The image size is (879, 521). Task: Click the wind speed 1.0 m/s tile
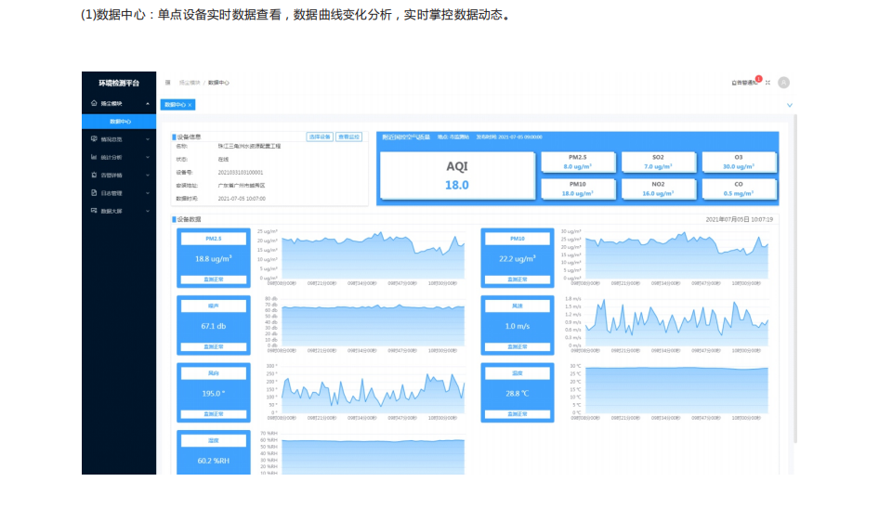(x=518, y=325)
